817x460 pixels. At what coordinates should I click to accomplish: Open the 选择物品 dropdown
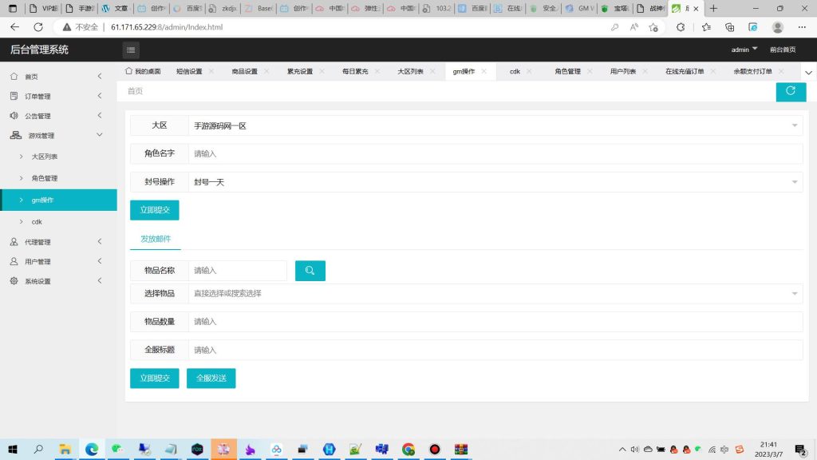(495, 293)
